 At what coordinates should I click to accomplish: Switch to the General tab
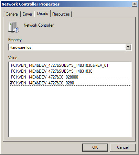[12, 14]
